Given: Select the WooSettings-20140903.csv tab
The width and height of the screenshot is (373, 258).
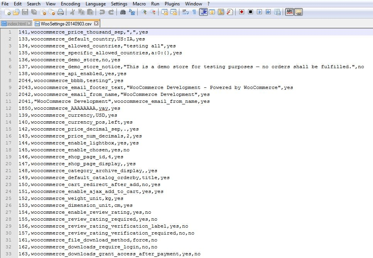Looking at the screenshot, I should [x=66, y=24].
